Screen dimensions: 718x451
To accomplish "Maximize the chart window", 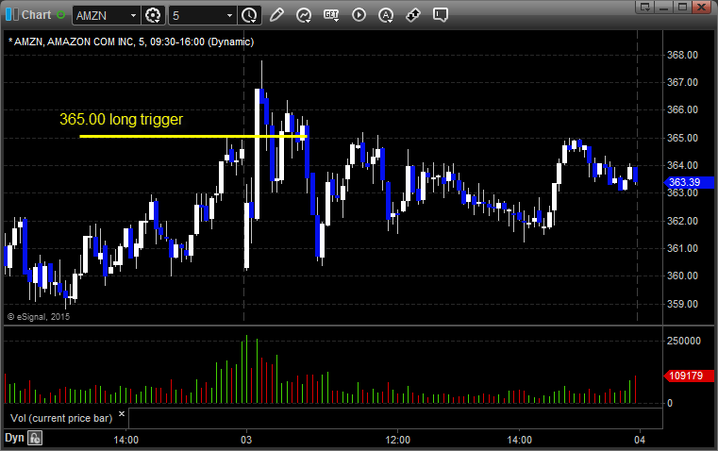I will pos(682,7).
